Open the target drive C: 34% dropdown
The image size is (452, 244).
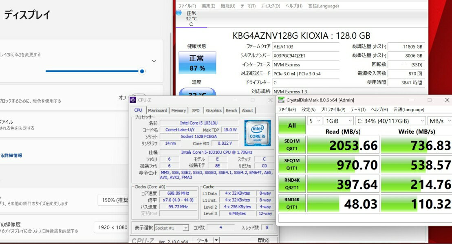(x=390, y=121)
